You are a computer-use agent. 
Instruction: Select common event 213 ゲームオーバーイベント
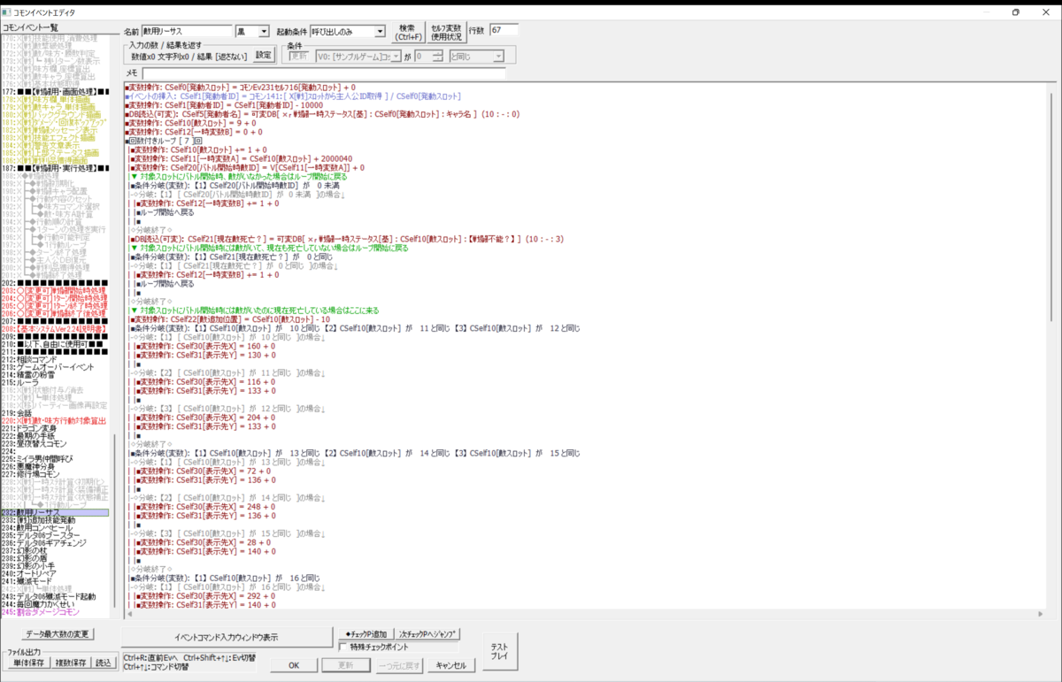coord(56,367)
